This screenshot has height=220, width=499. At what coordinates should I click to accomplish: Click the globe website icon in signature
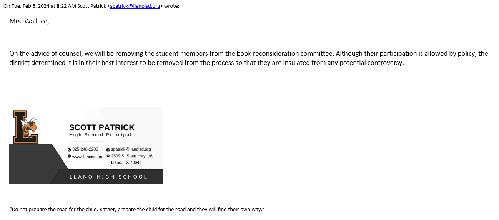69,156
